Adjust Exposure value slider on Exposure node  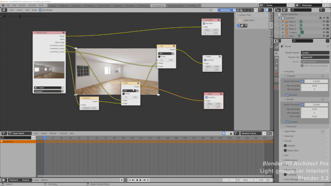[89, 108]
